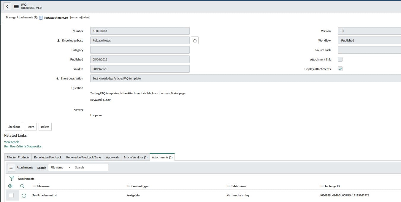
Task: Click the [rename] attachment link
Action: pyautogui.click(x=76, y=18)
